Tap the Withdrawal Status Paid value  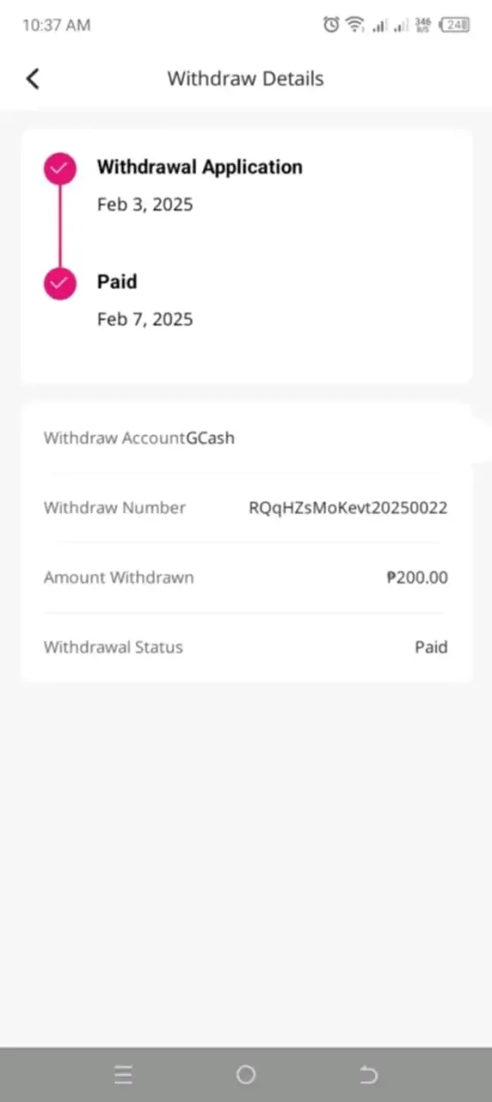pyautogui.click(x=431, y=647)
